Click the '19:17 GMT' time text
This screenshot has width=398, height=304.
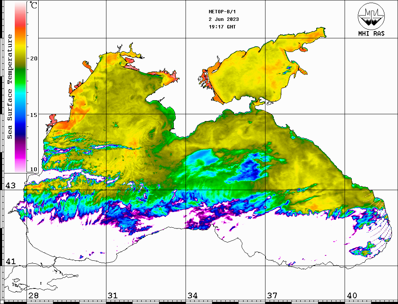click(x=222, y=27)
